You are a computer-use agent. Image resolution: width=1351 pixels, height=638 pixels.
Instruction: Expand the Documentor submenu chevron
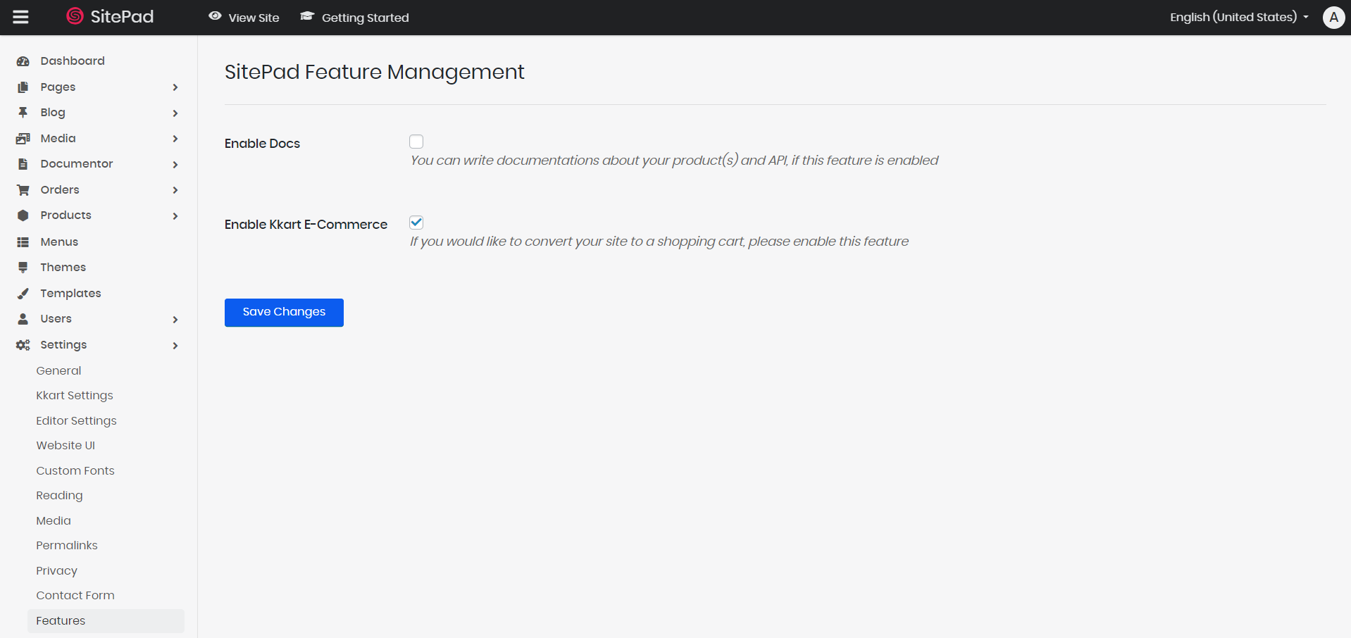175,165
